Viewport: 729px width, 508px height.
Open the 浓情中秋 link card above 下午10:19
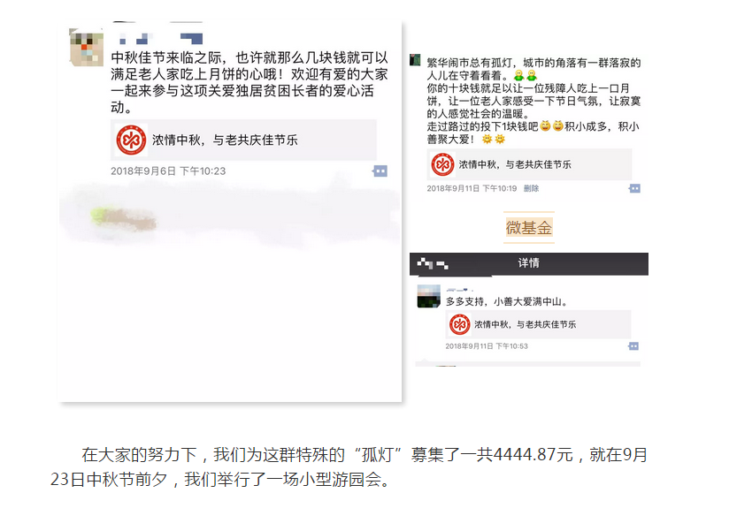coord(529,164)
